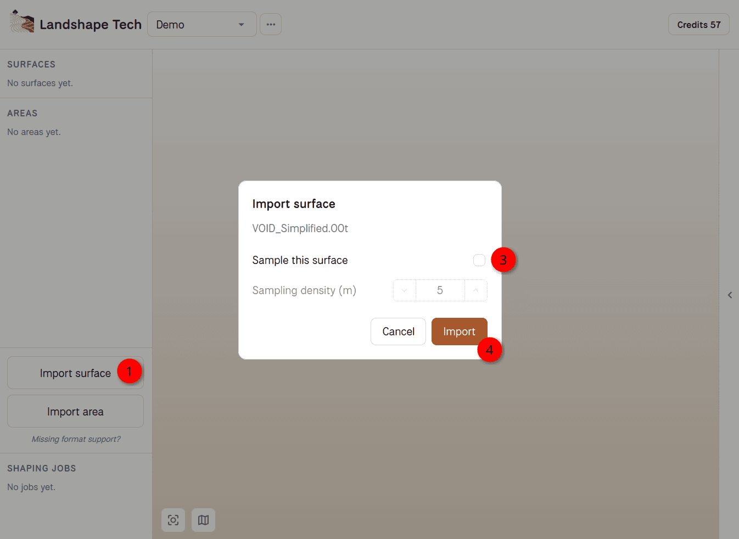
Task: Click the Credits 57 button
Action: pyautogui.click(x=699, y=25)
